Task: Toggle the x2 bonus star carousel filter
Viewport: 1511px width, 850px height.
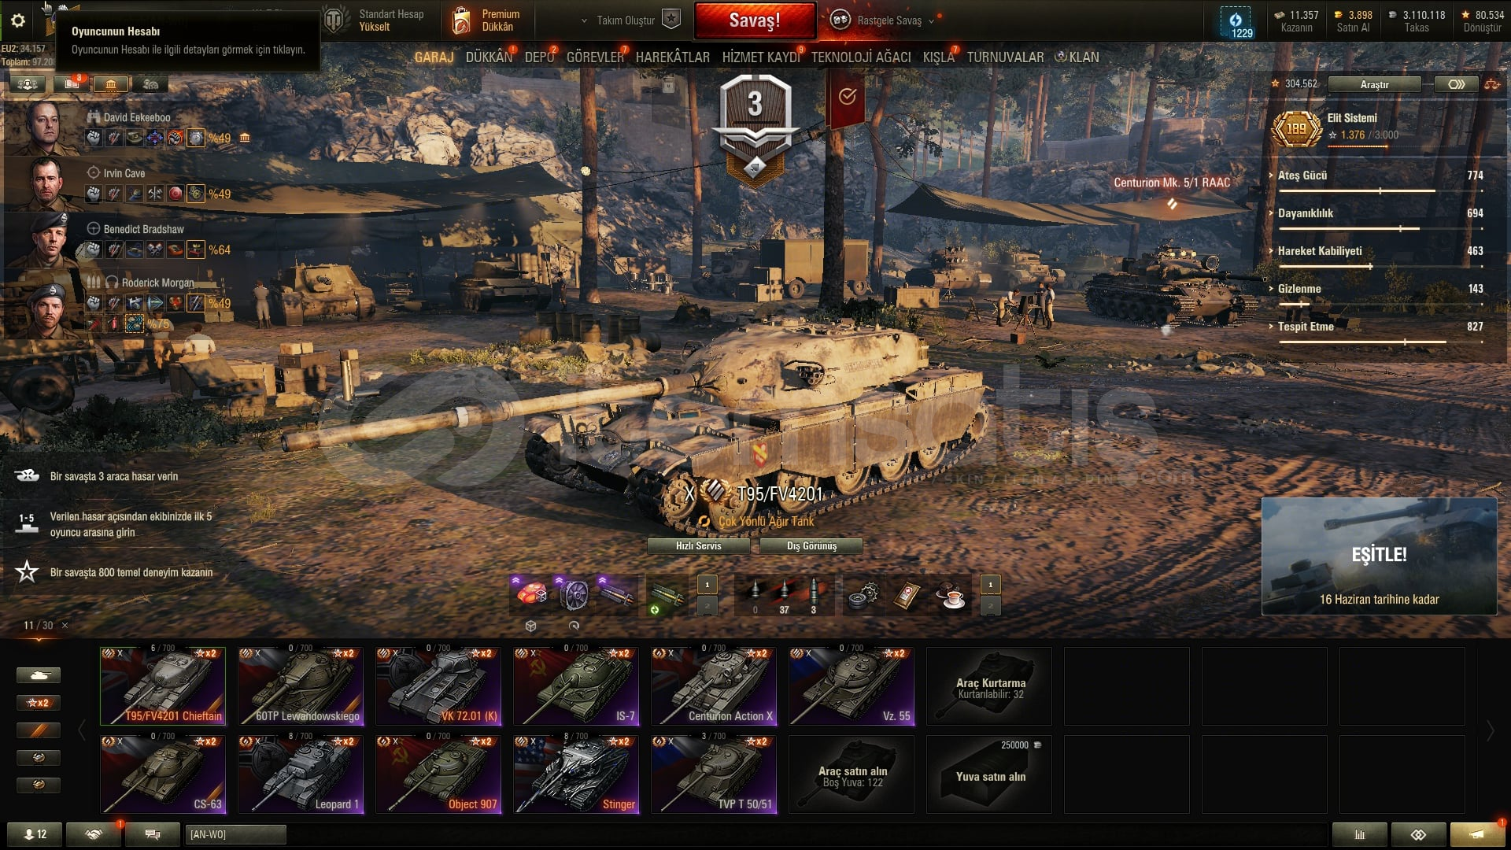Action: pyautogui.click(x=38, y=703)
